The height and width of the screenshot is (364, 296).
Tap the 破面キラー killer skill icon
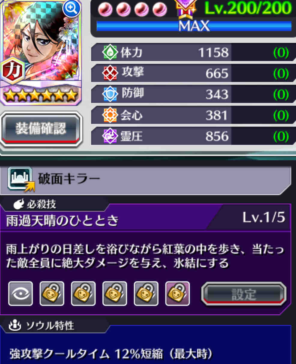20,179
